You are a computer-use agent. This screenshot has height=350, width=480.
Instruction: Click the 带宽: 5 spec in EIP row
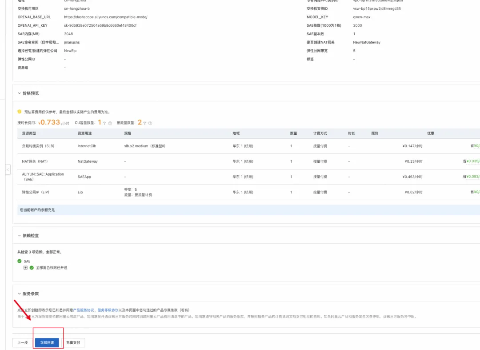coord(130,189)
